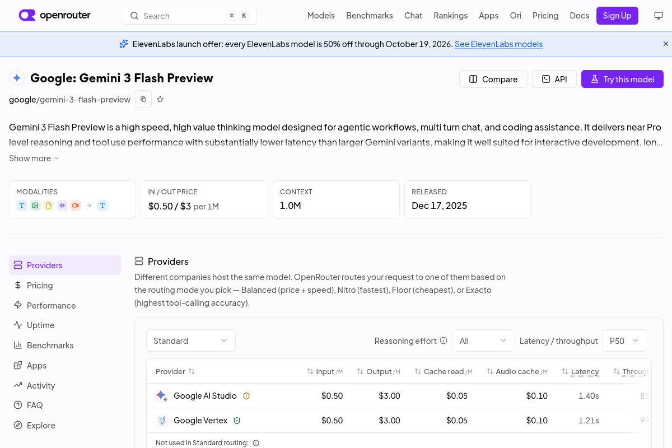Click the search magnifier icon
Screen dimensions: 672x448
(x=134, y=16)
